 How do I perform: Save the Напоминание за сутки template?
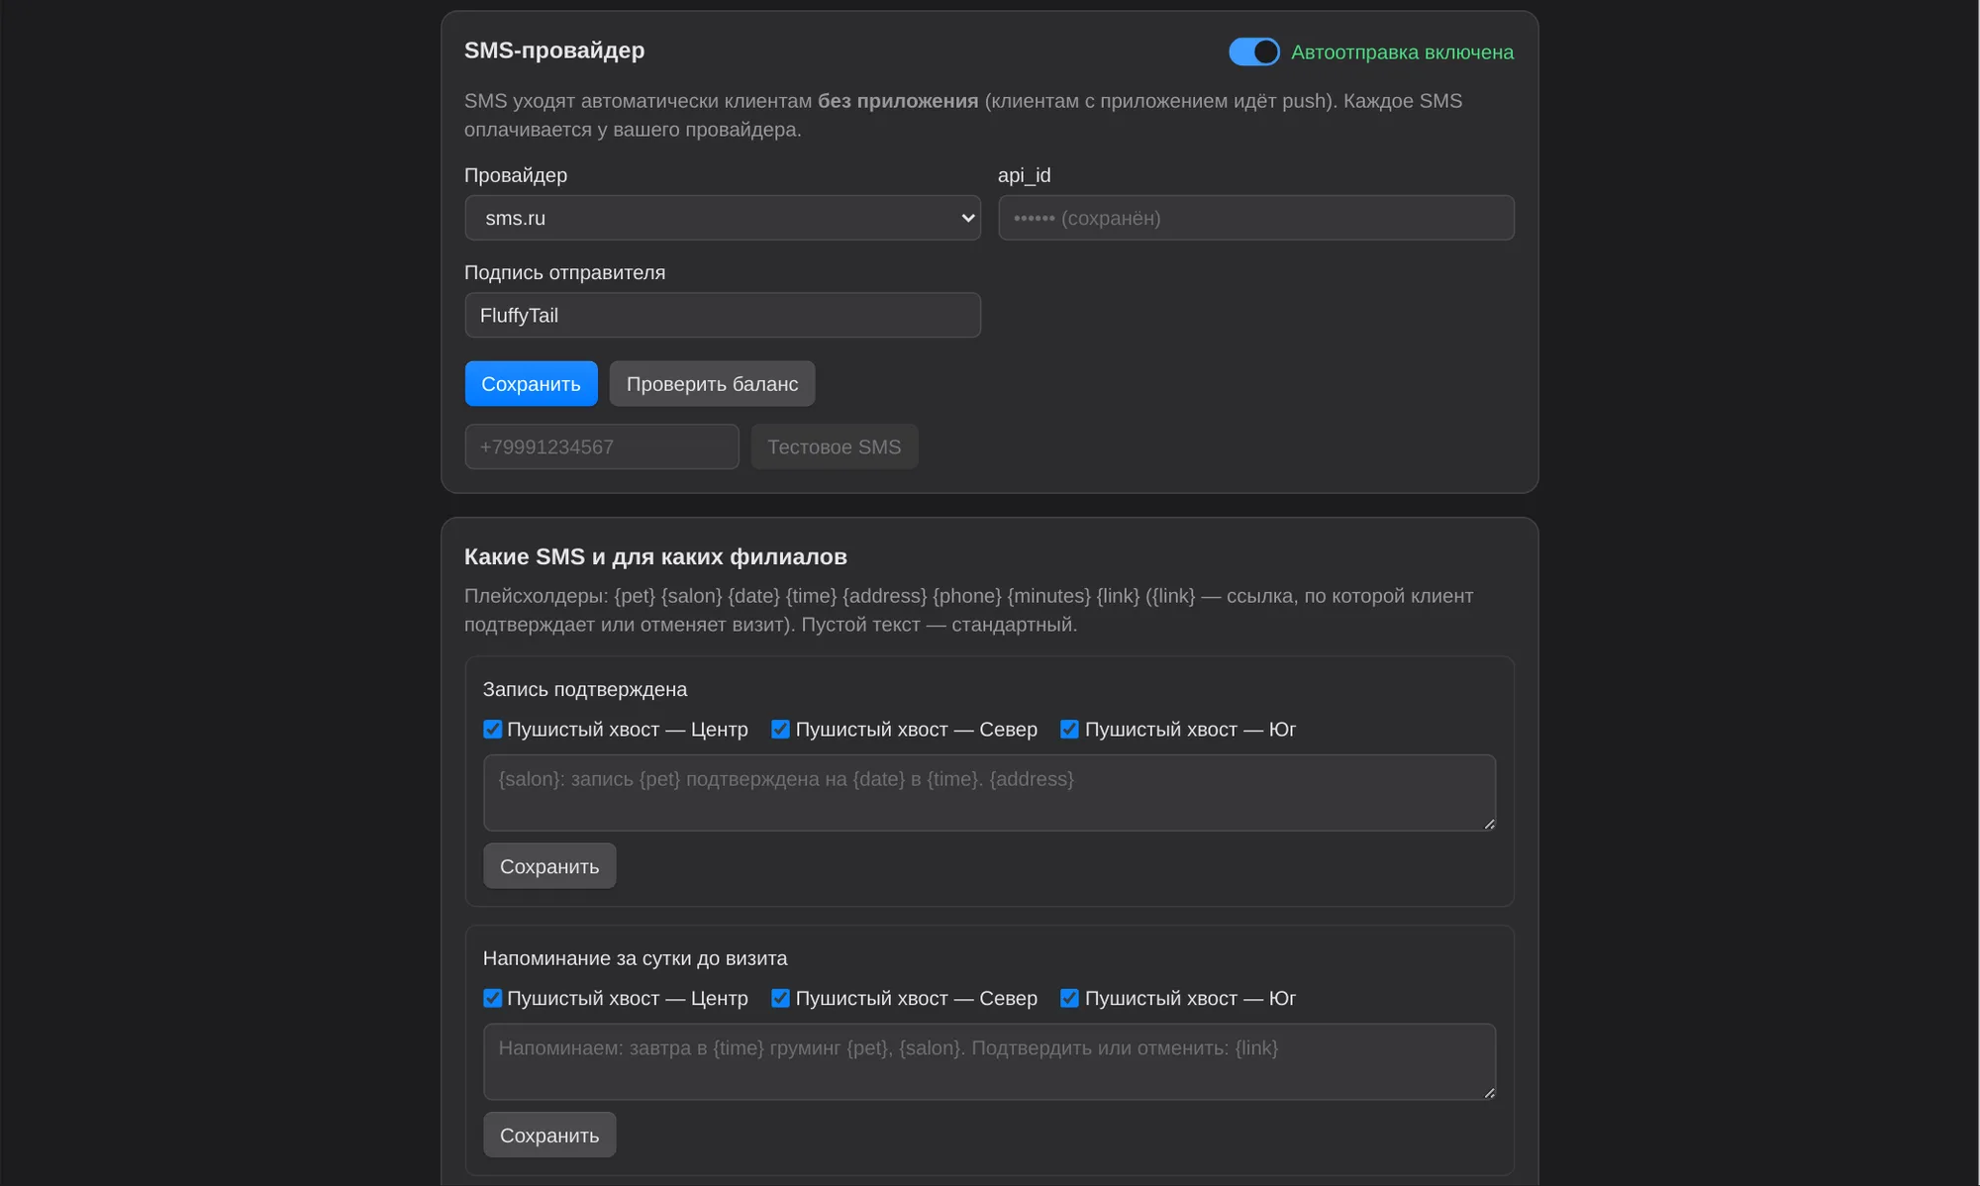tap(549, 1135)
